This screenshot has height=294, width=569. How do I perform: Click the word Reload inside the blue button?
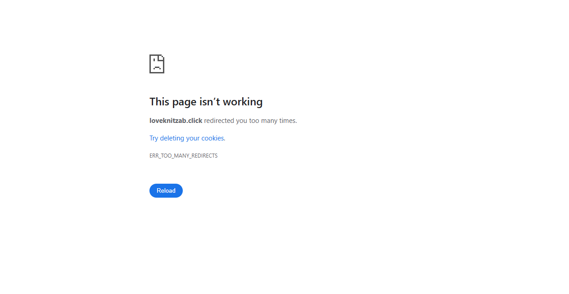coord(166,190)
